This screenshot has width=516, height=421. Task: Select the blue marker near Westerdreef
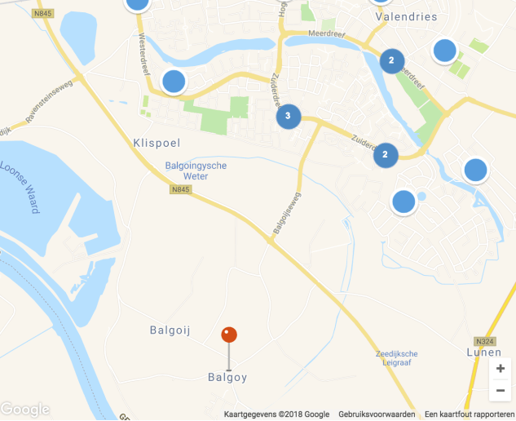tap(174, 82)
